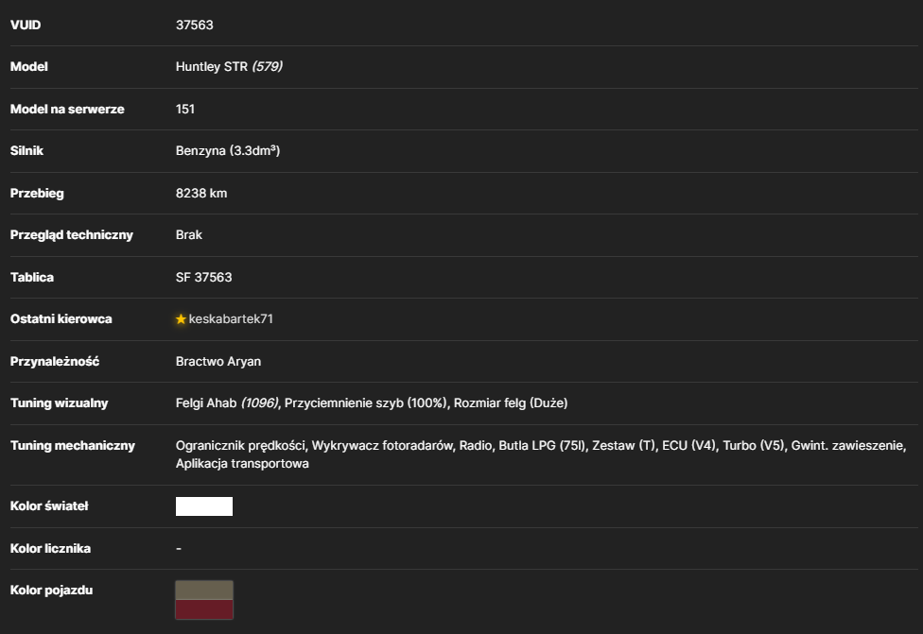Click the model name Huntley STR

pyautogui.click(x=211, y=67)
